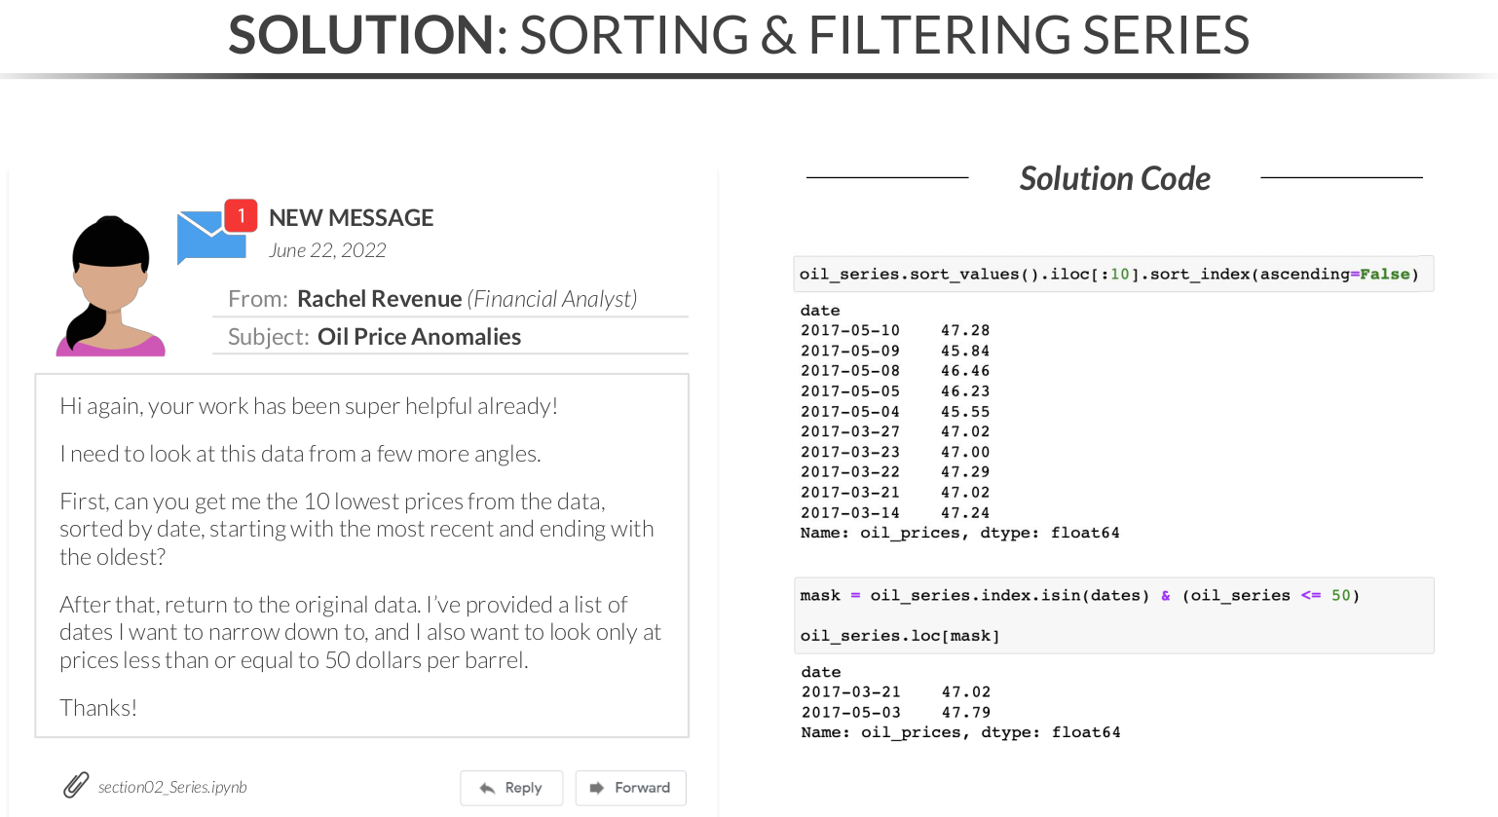This screenshot has width=1498, height=817.
Task: Click inside the sort_values code cell
Action: 1108,275
